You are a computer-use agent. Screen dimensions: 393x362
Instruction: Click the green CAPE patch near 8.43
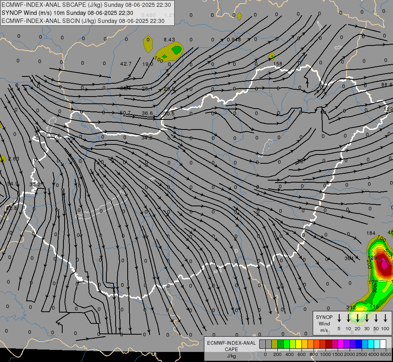[x=177, y=50]
